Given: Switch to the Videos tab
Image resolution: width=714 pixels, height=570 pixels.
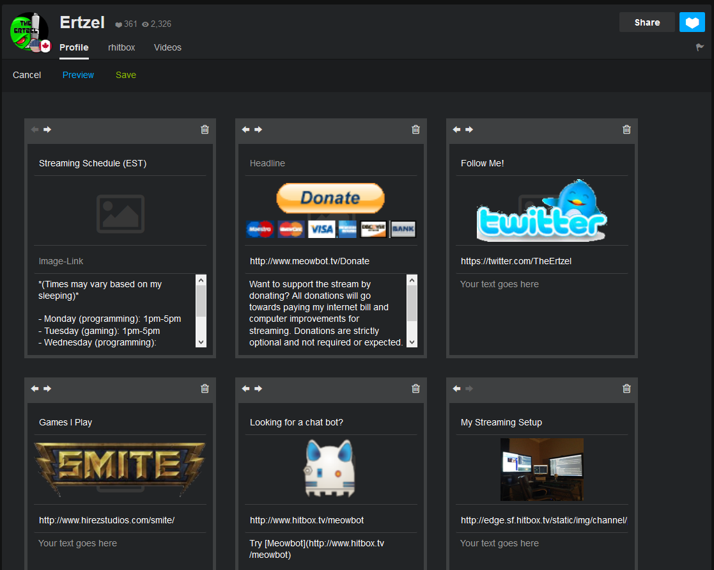Looking at the screenshot, I should [x=167, y=47].
